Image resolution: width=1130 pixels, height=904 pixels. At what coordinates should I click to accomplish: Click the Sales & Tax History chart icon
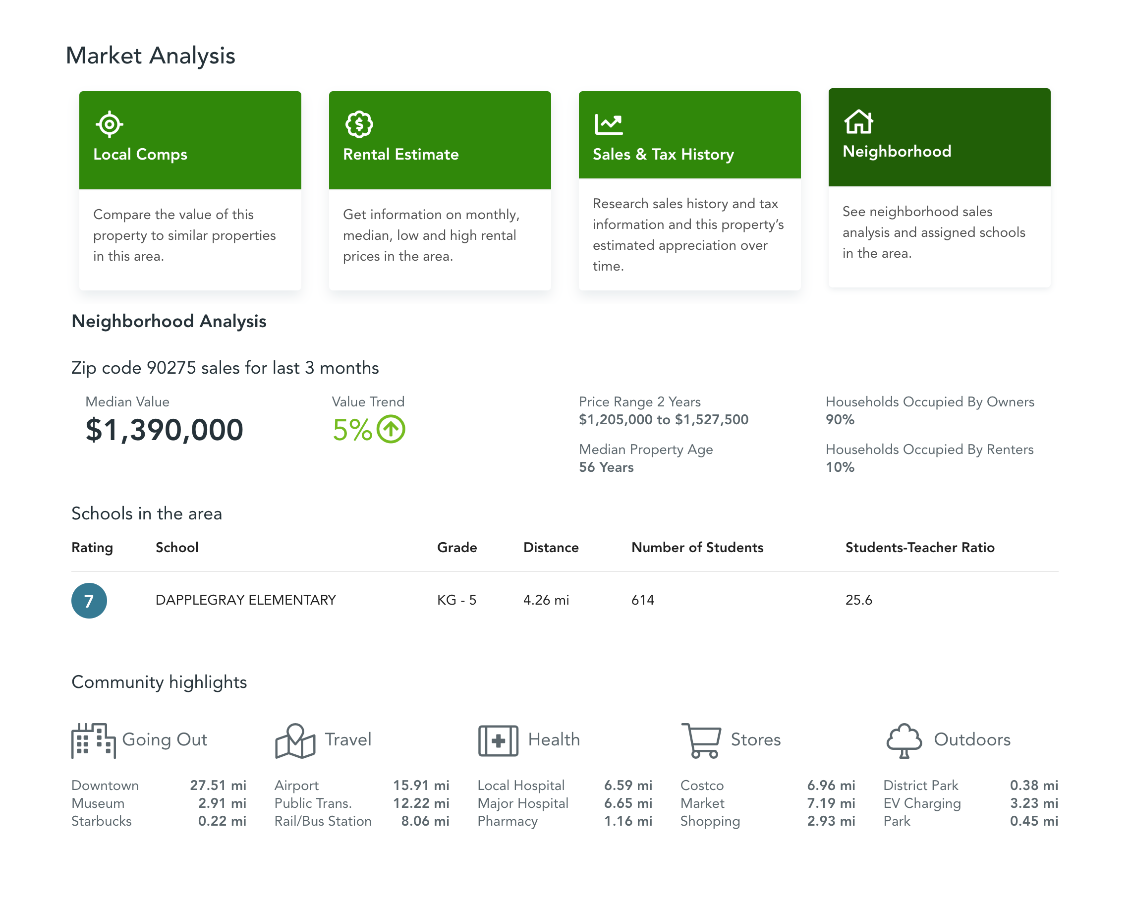coord(609,124)
